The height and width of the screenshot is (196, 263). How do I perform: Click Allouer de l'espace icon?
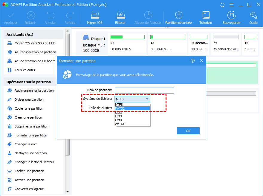pos(148,15)
